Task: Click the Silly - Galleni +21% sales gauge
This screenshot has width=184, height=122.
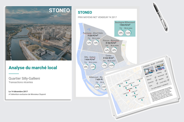Action: click(93, 67)
